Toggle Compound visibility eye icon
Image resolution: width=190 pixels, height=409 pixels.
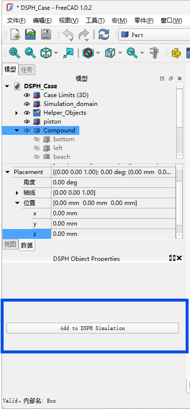[x=27, y=130]
